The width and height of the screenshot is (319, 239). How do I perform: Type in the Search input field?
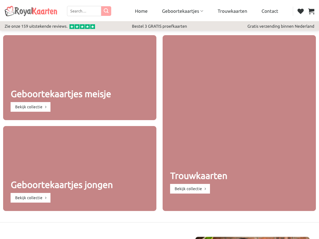pos(84,11)
